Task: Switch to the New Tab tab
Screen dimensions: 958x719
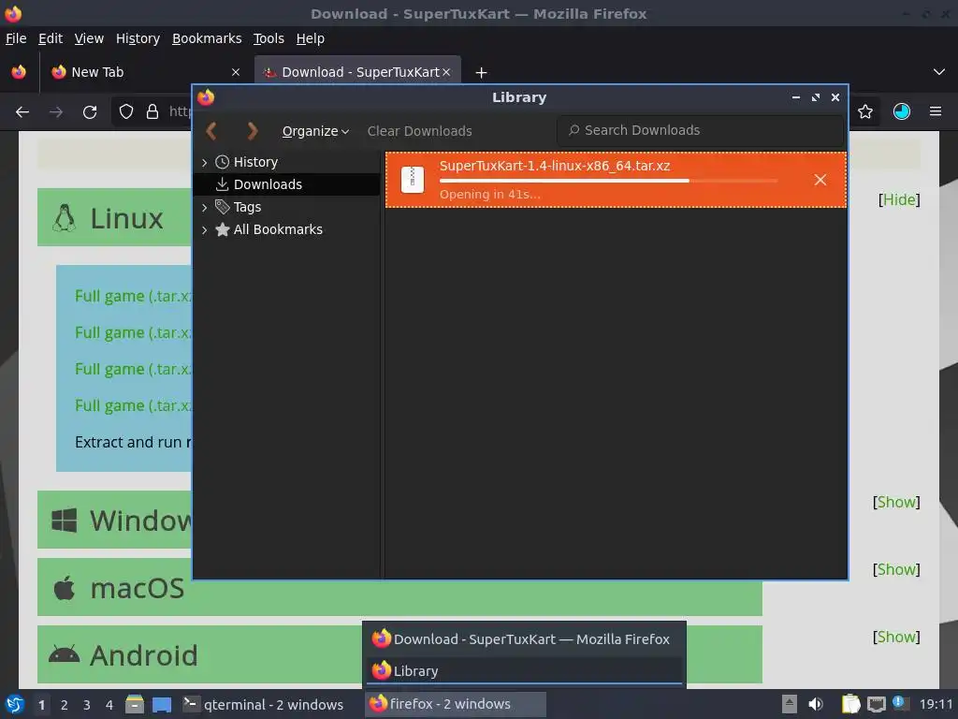Action: pos(145,72)
